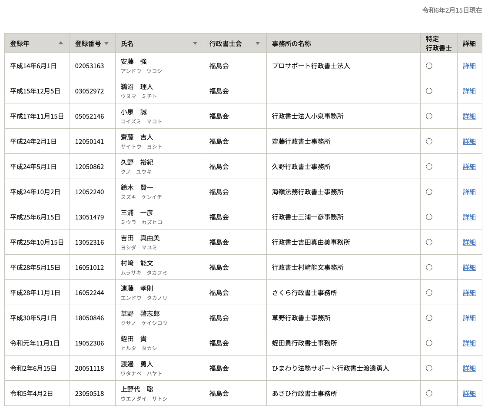
Task: Click the 登録番号 sort arrow
Action: 106,43
